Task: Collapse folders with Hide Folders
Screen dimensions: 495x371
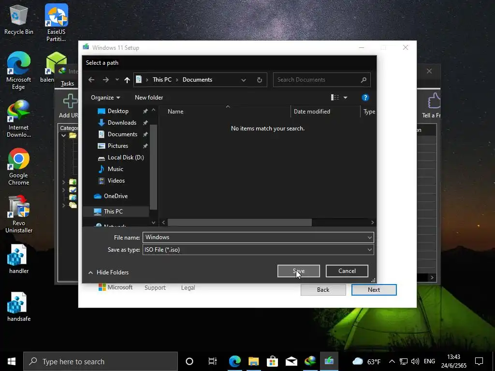Action: tap(108, 272)
